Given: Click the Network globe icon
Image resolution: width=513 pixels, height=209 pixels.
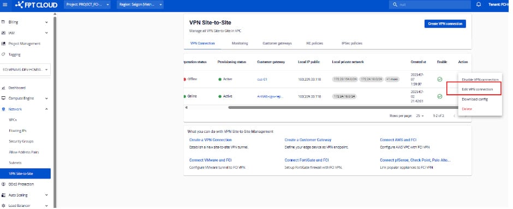Looking at the screenshot, I should click(4, 109).
